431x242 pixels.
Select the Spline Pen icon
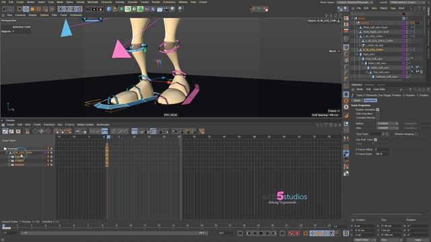click(115, 9)
